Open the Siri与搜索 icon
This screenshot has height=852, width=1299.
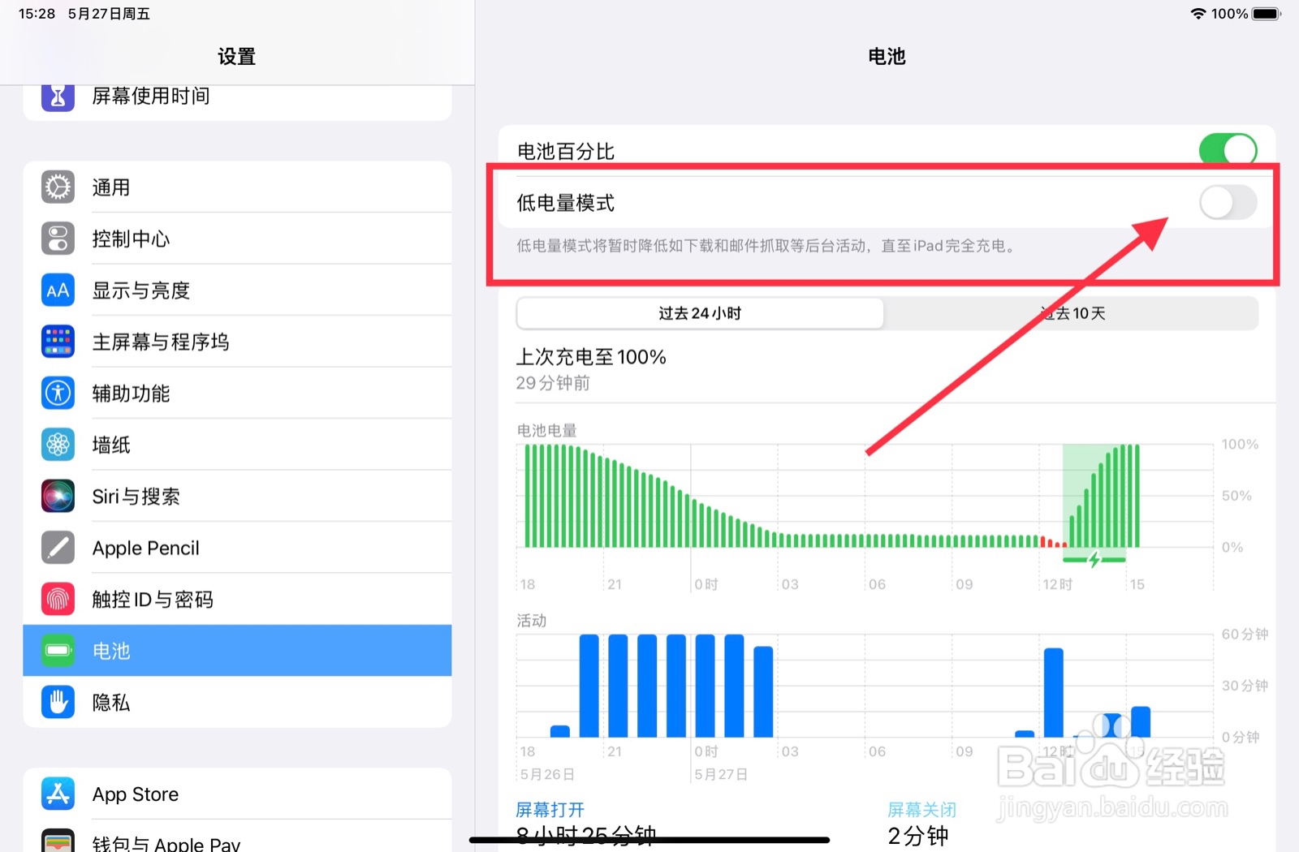[x=57, y=496]
